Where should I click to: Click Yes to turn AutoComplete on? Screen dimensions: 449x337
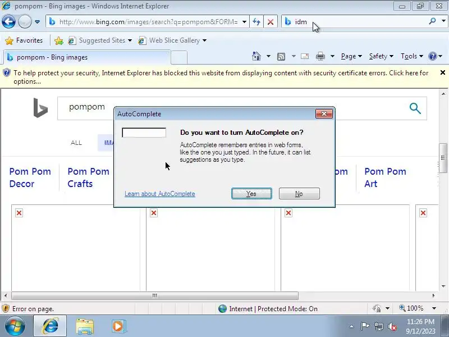coord(251,194)
